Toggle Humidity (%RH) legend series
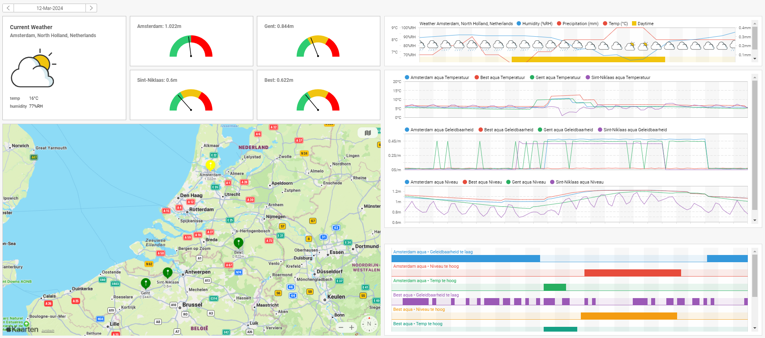This screenshot has height=338, width=765. 535,24
